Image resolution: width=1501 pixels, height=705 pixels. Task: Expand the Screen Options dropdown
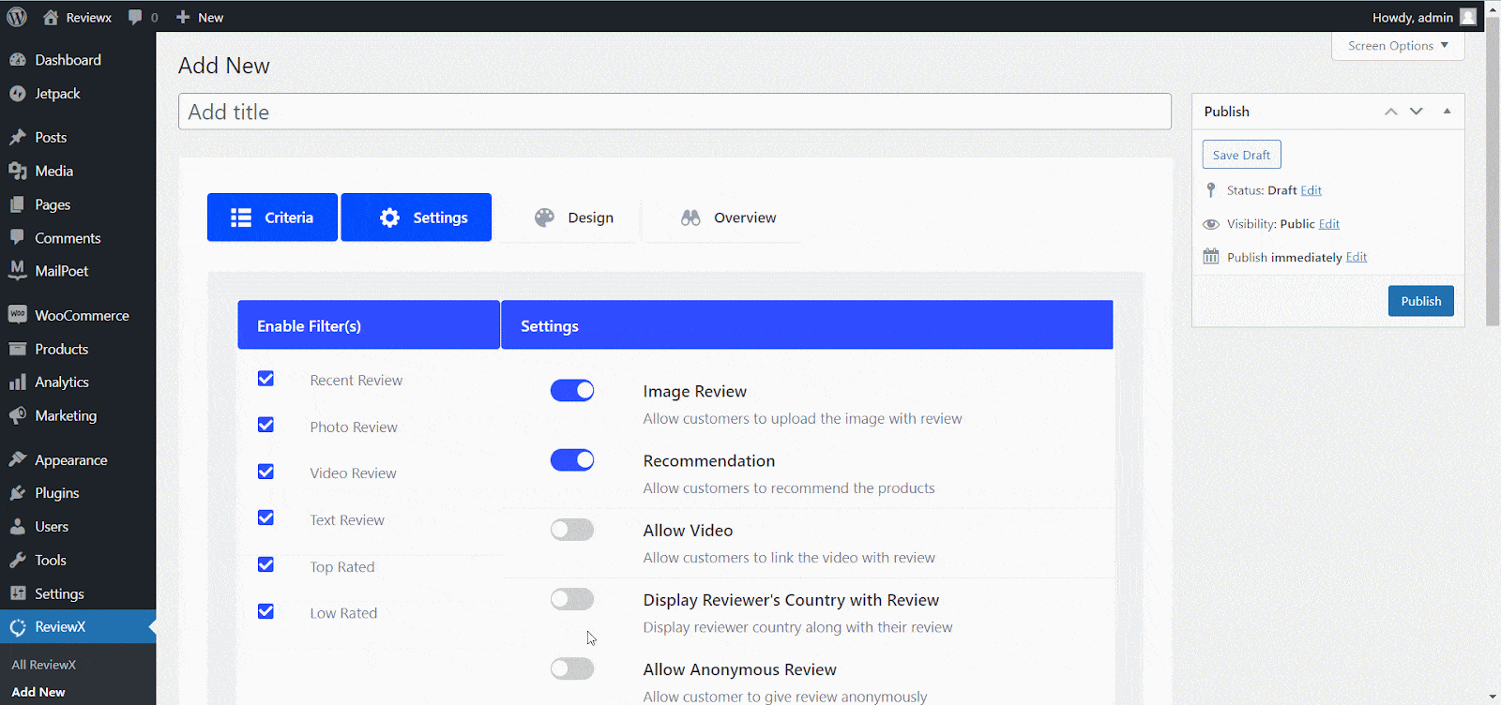click(1398, 46)
